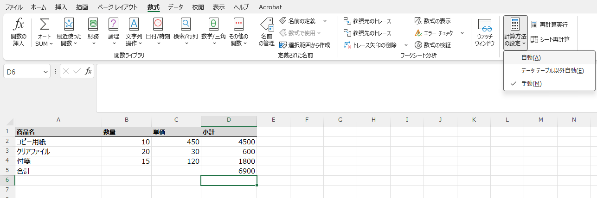Select cell with value 450
This screenshot has width=597, height=198.
click(176, 142)
